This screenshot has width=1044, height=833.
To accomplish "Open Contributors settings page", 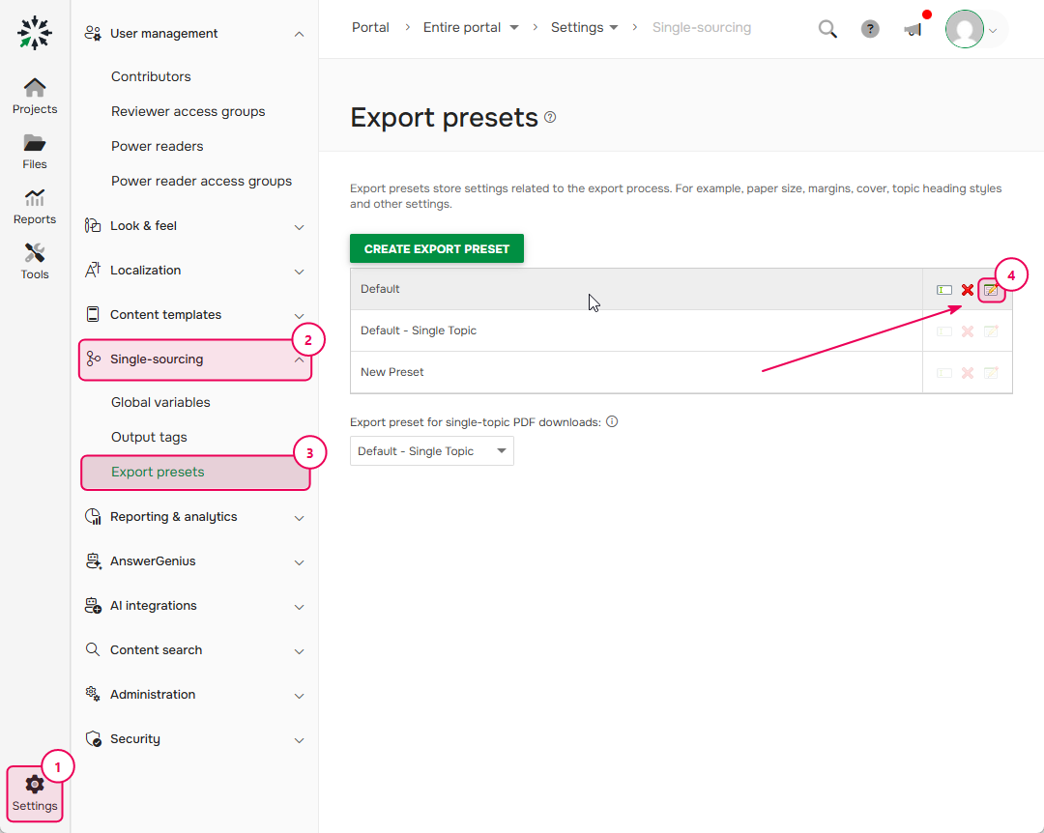I will 151,76.
